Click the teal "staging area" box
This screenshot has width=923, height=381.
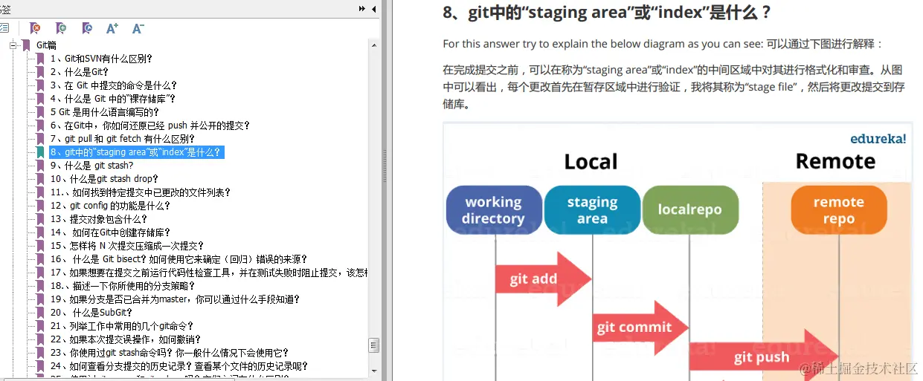[x=592, y=210]
